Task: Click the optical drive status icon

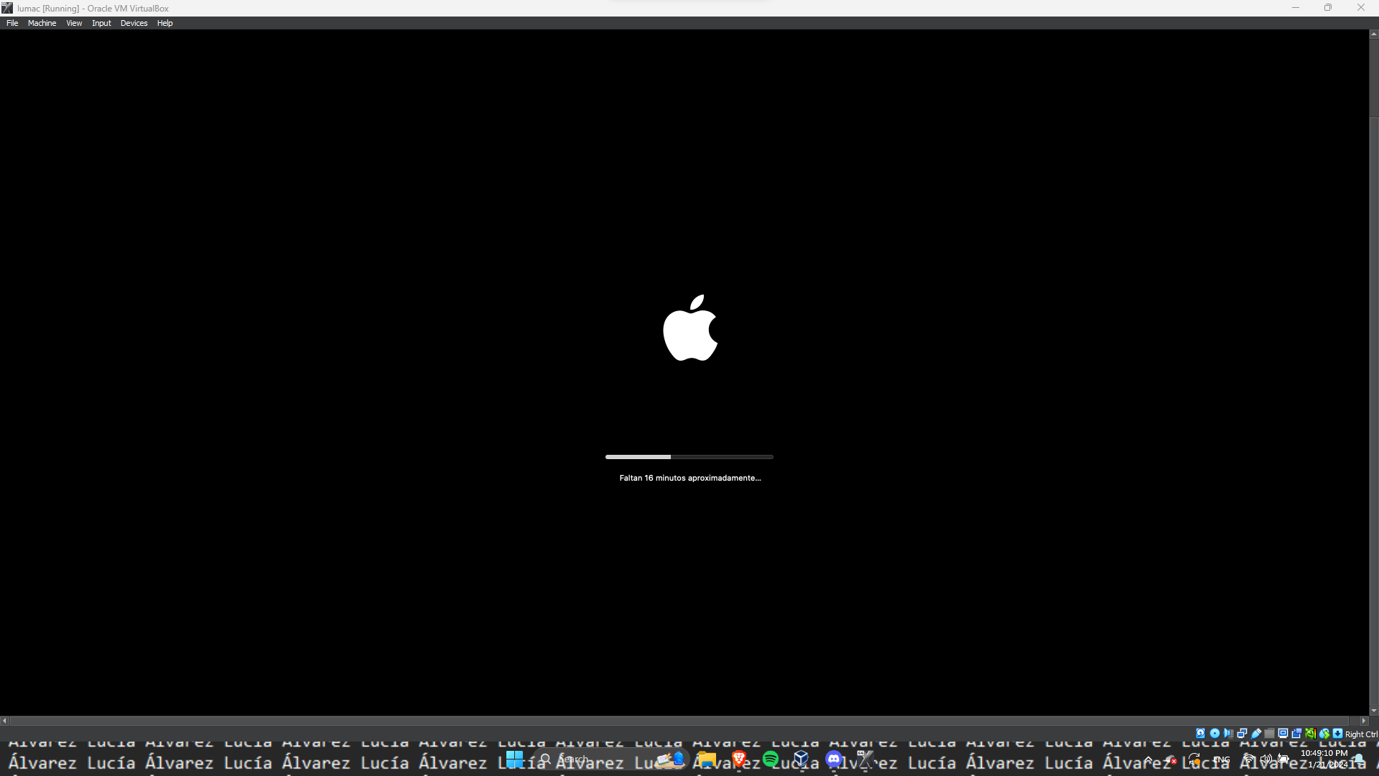Action: pyautogui.click(x=1215, y=734)
